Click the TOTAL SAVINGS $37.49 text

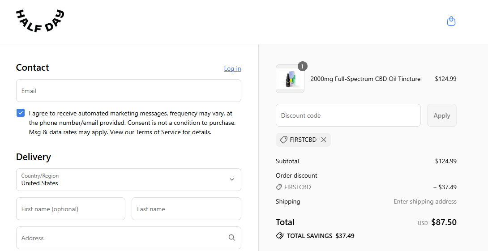[x=321, y=236]
